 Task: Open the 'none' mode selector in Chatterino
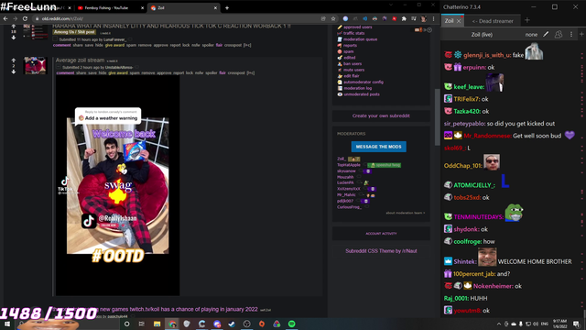[x=531, y=35]
